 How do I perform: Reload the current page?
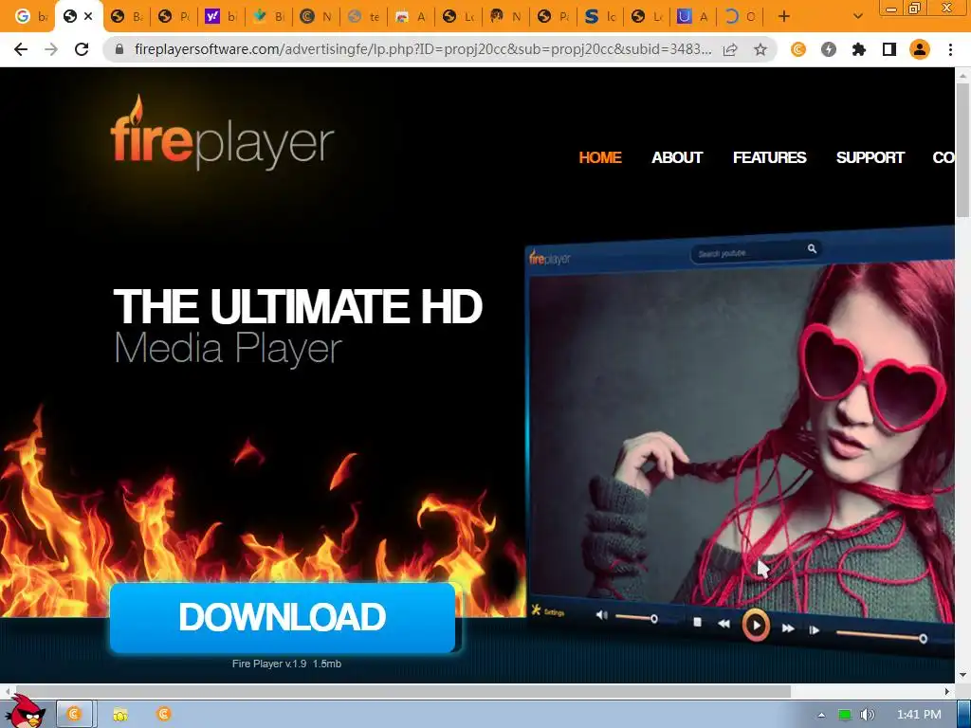point(82,49)
